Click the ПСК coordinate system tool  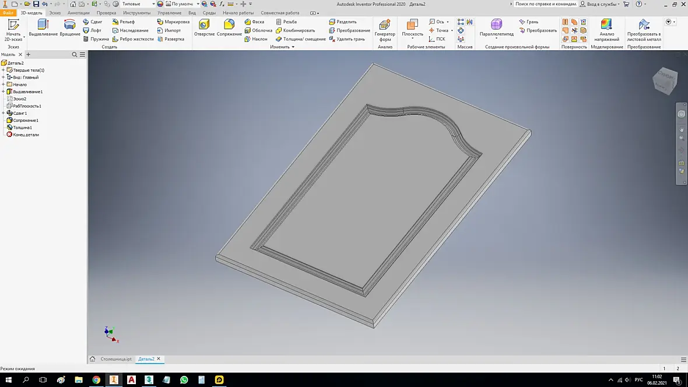pyautogui.click(x=437, y=39)
